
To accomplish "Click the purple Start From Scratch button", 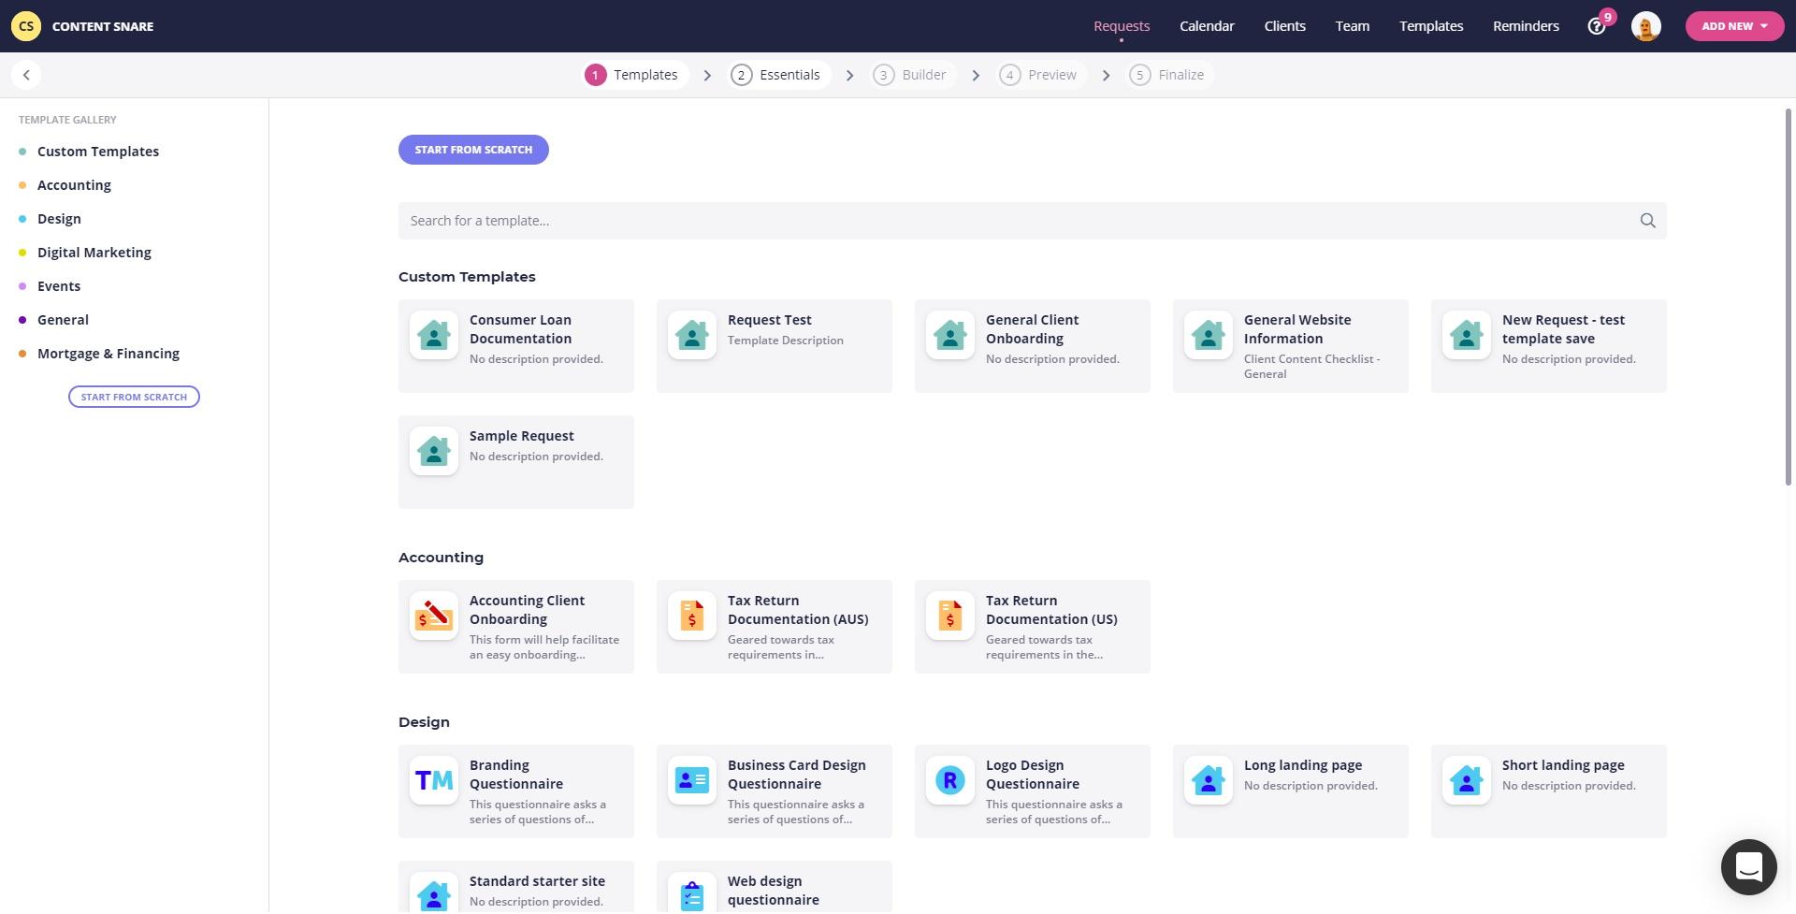I will (473, 150).
